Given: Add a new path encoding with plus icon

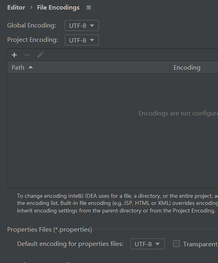Looking at the screenshot, I should pyautogui.click(x=14, y=55).
